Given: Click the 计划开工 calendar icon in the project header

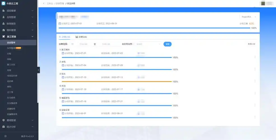Looking at the screenshot, I should click(x=60, y=24).
